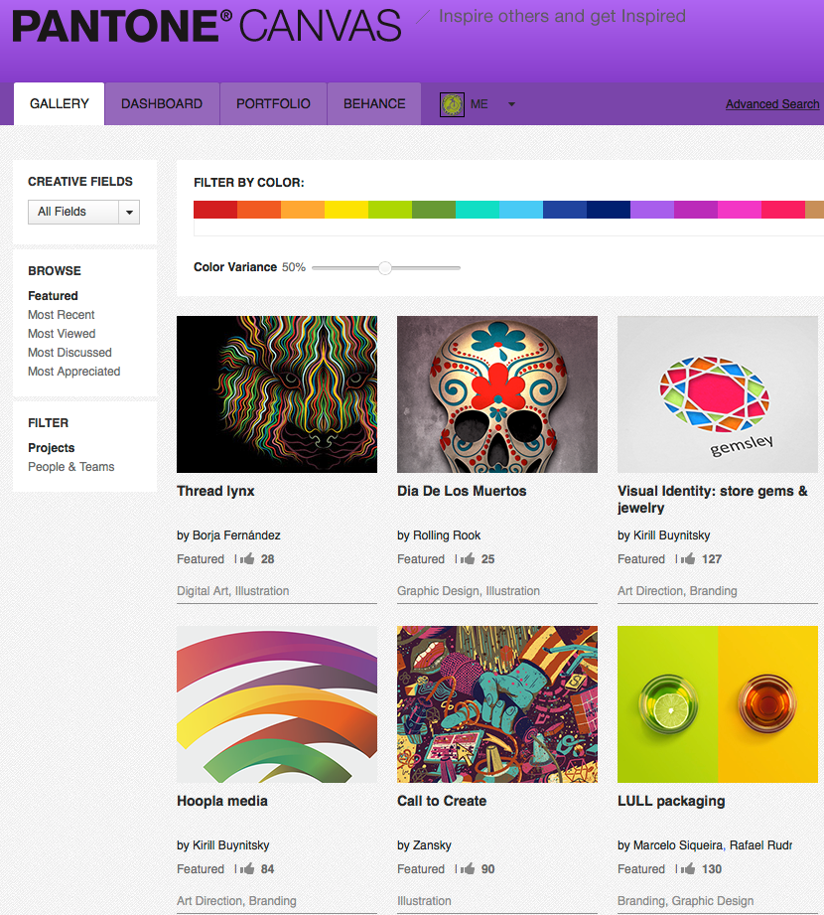Screen dimensions: 824x915
Task: Select the lavender purple color swatch
Action: [652, 210]
